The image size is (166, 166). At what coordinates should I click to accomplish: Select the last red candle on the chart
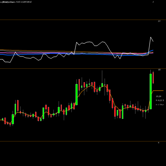153,78
